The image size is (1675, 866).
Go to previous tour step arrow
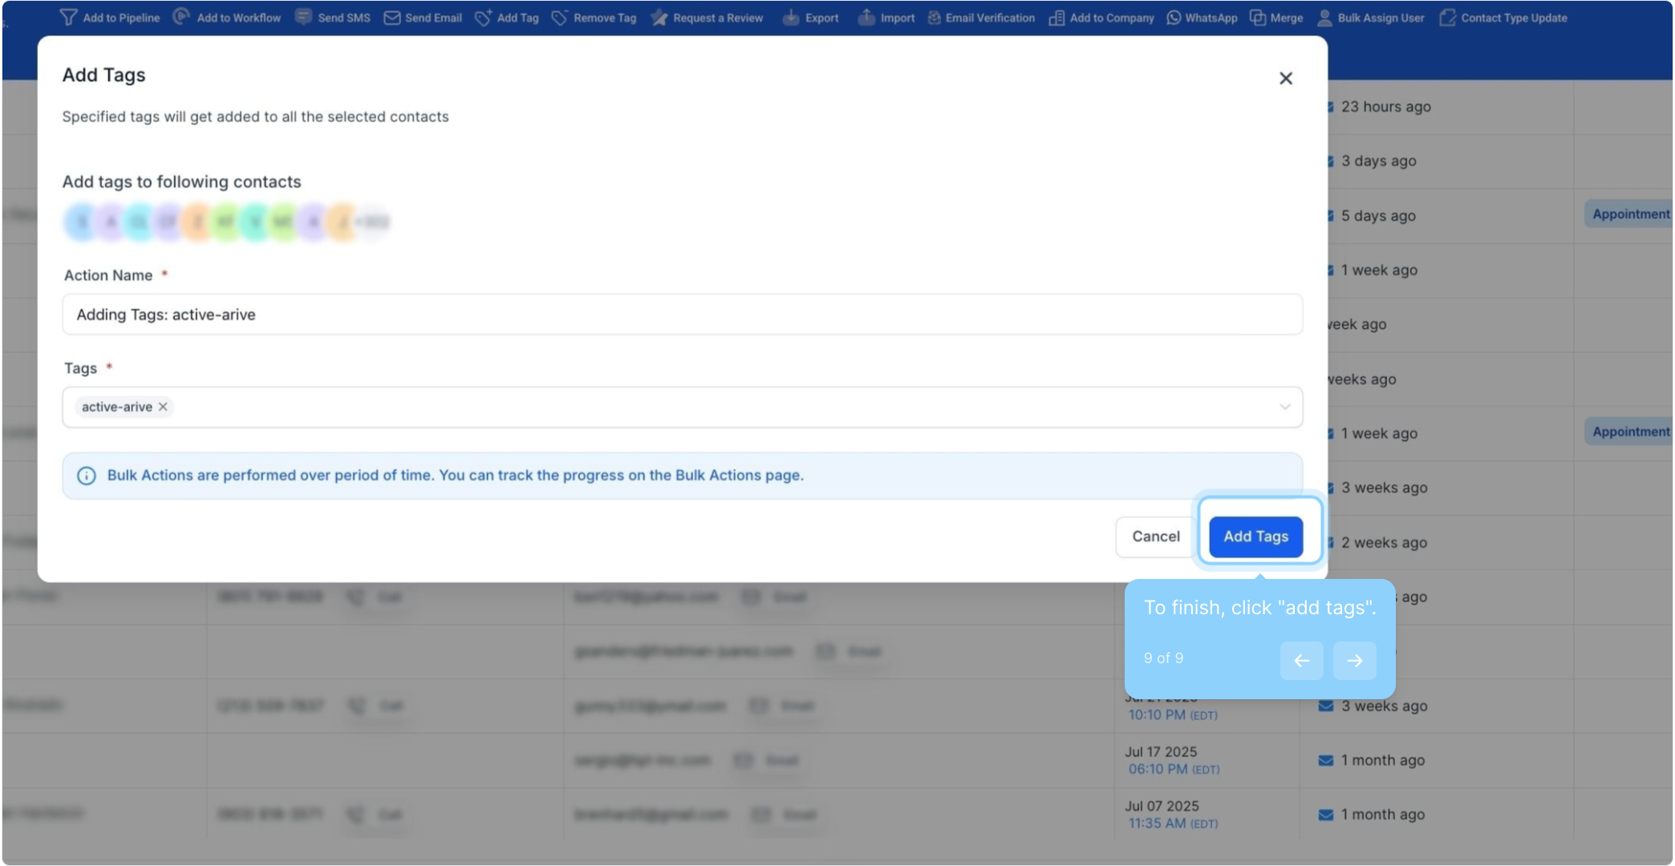(x=1301, y=661)
